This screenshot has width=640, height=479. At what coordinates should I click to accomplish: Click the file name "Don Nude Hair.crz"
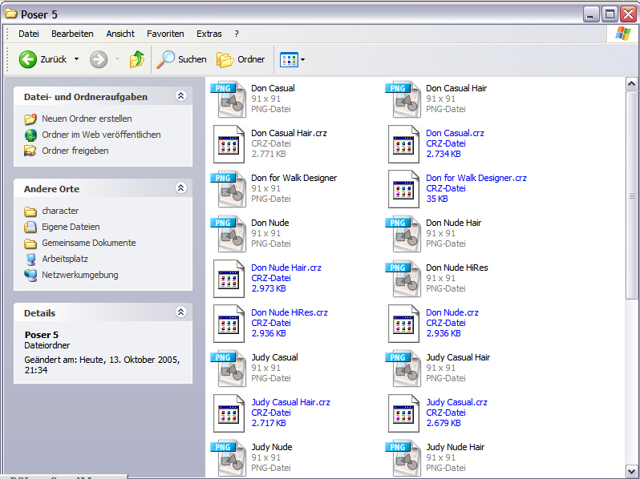(286, 268)
